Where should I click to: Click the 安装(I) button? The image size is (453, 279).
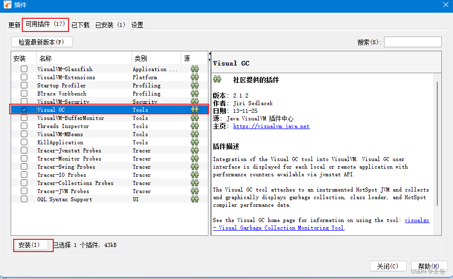click(x=29, y=245)
